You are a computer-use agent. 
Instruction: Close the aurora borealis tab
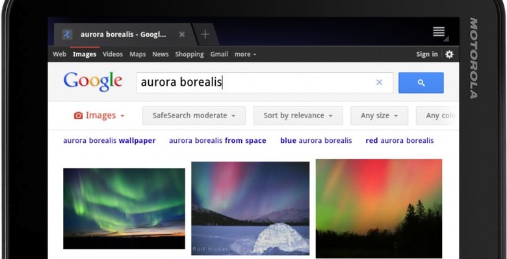pos(182,34)
